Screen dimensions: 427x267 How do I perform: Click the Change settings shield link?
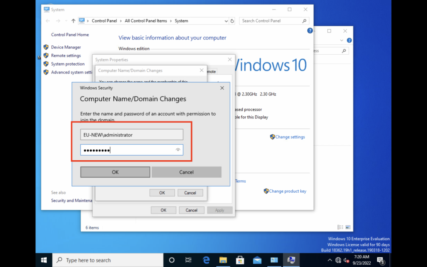point(290,137)
